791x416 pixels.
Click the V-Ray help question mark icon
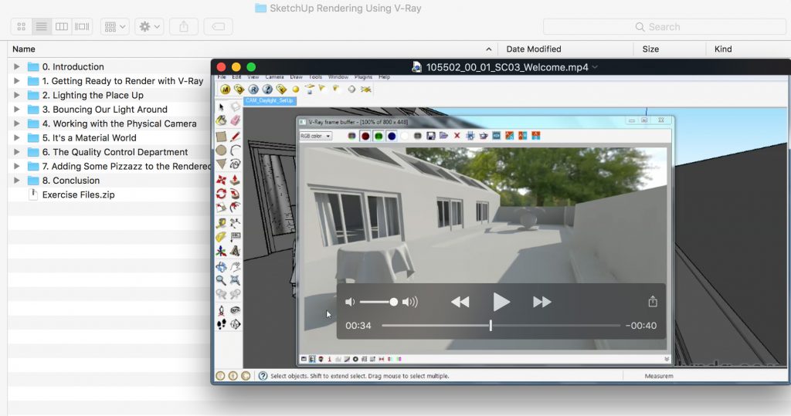[267, 90]
